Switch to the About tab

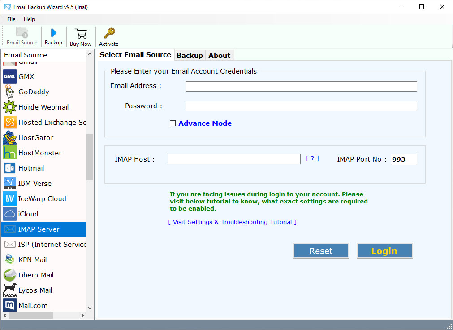(219, 56)
